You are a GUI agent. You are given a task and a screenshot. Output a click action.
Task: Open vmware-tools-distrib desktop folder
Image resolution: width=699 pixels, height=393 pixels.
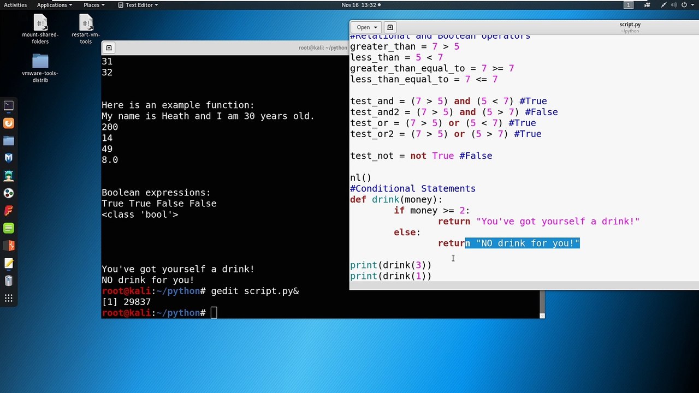[40, 68]
